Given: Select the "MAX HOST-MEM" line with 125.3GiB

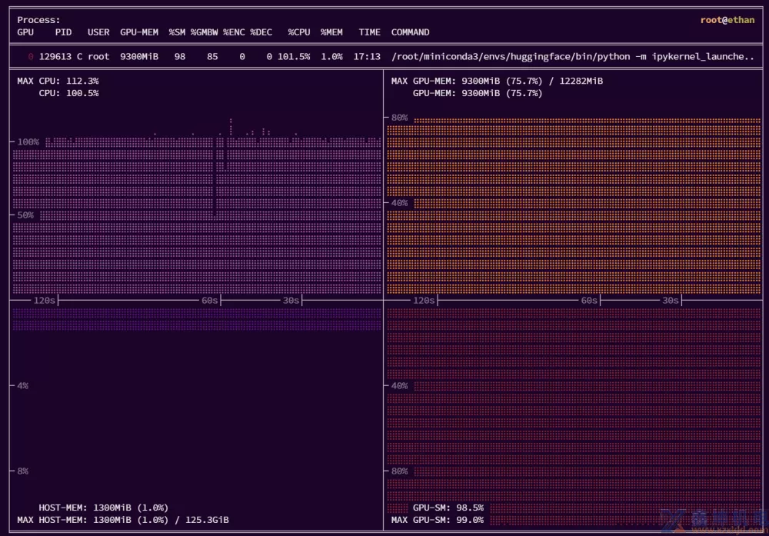Looking at the screenshot, I should pos(123,520).
